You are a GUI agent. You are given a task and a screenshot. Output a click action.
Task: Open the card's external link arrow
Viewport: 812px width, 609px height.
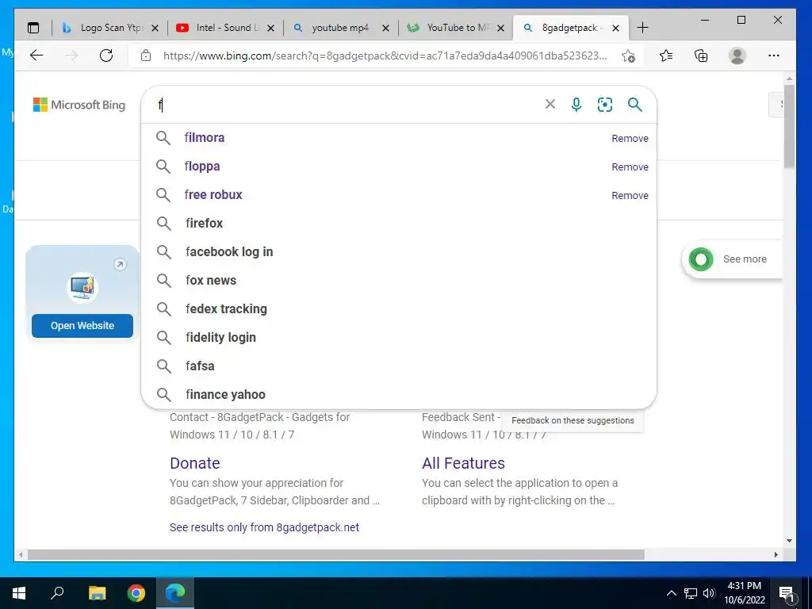click(121, 265)
